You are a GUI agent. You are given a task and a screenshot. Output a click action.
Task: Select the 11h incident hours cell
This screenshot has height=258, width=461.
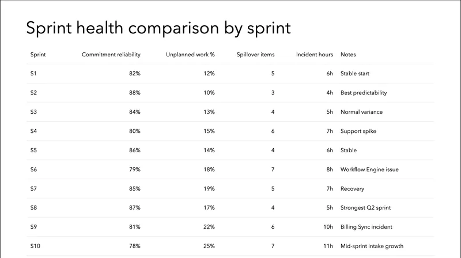(328, 246)
